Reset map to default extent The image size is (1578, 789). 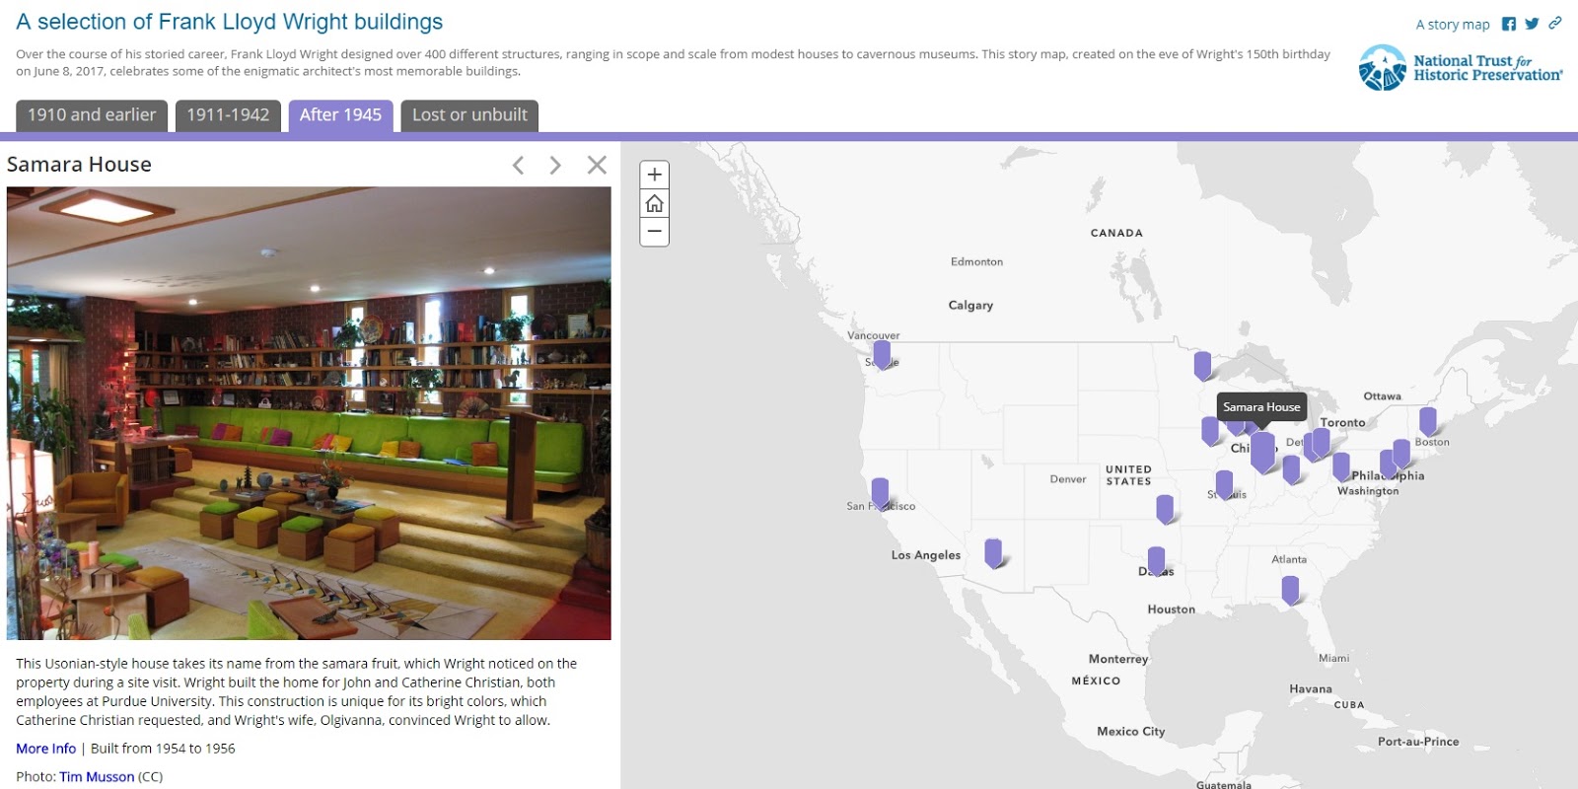tap(655, 204)
